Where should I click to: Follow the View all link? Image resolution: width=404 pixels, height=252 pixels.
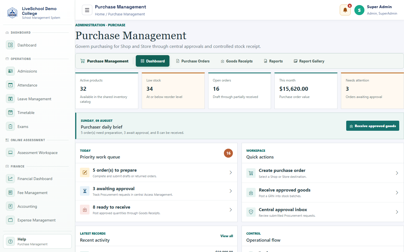point(227,236)
